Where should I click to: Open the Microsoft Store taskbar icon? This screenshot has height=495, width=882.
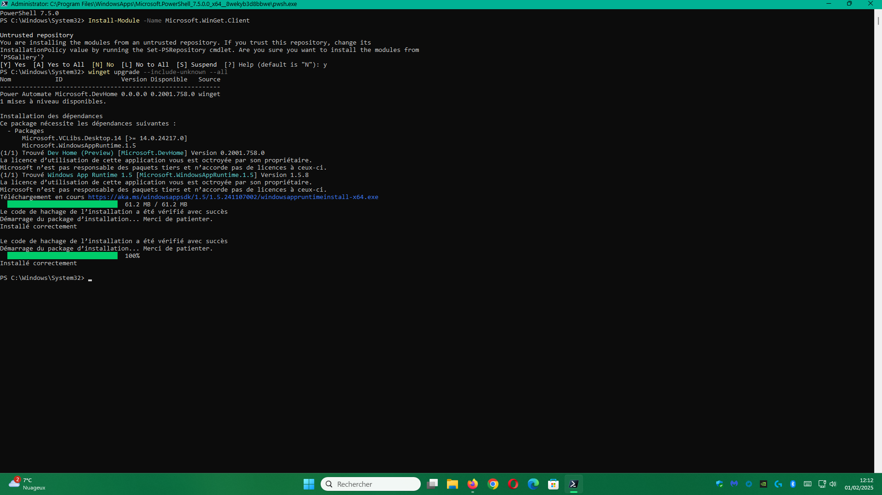tap(554, 484)
